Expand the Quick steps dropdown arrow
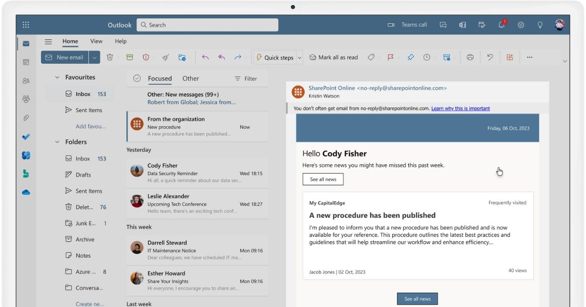Screen dimensions: 586x307 [x=299, y=58]
